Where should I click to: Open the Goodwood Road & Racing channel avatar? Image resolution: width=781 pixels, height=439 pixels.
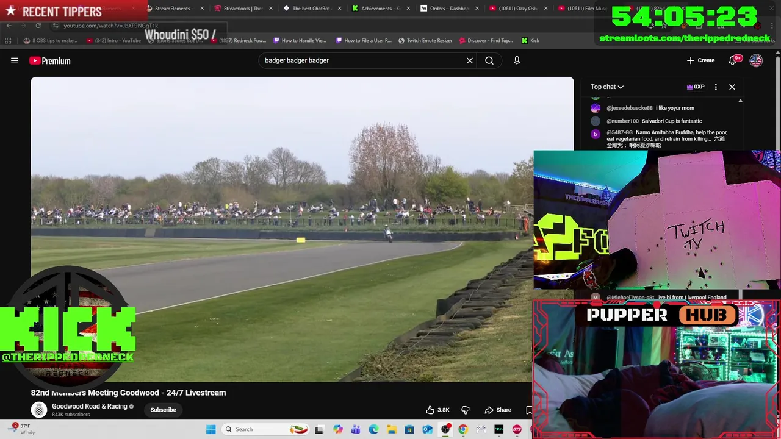39,410
